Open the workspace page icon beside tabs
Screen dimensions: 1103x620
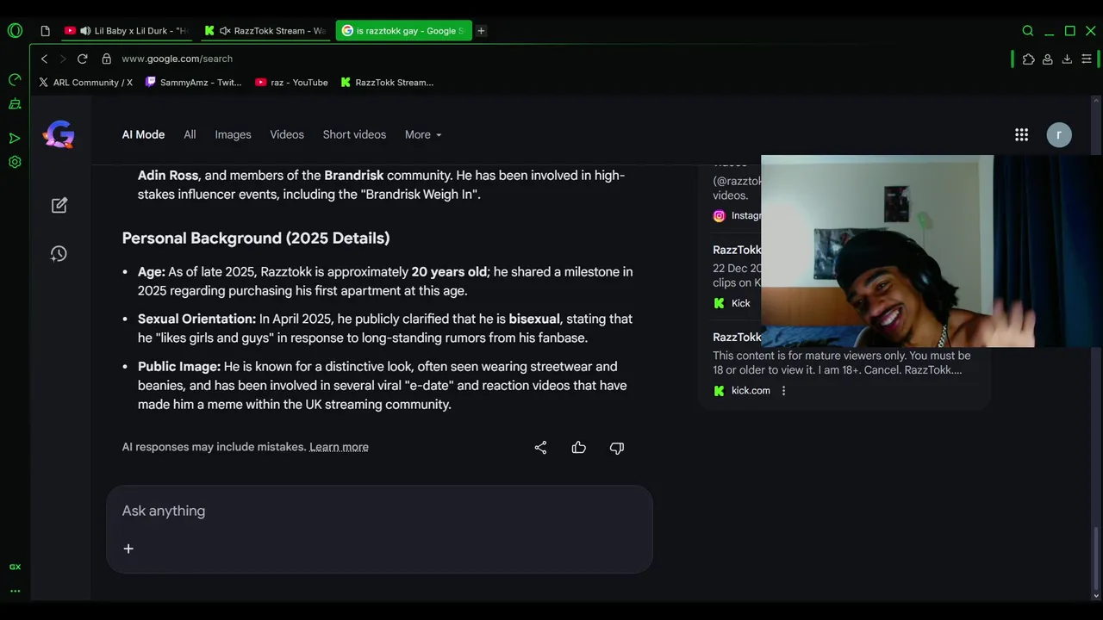coord(45,31)
